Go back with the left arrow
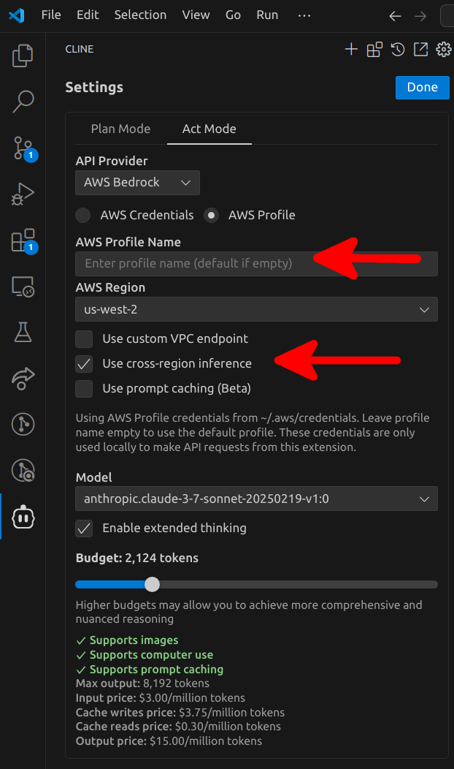 pyautogui.click(x=395, y=15)
